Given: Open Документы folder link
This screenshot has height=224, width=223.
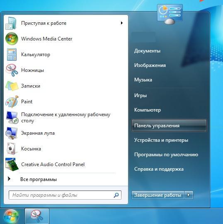Looking at the screenshot, I should (147, 51).
